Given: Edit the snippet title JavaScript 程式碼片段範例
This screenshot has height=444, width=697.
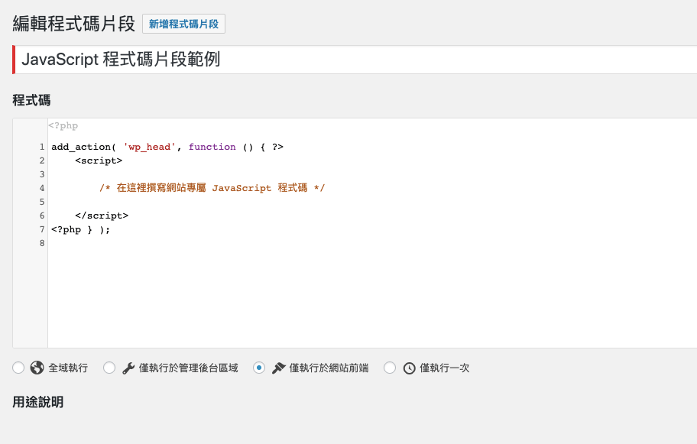Looking at the screenshot, I should click(355, 60).
